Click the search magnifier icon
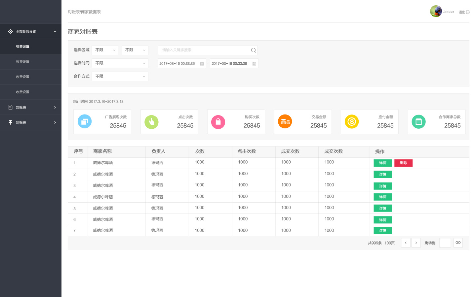This screenshot has width=476, height=297. click(254, 50)
